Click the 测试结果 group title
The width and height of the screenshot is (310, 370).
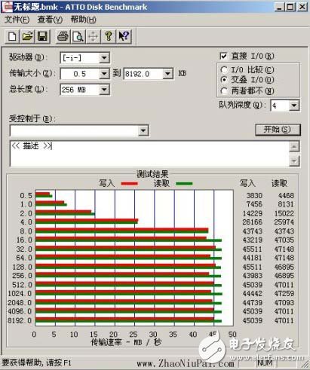click(x=152, y=174)
